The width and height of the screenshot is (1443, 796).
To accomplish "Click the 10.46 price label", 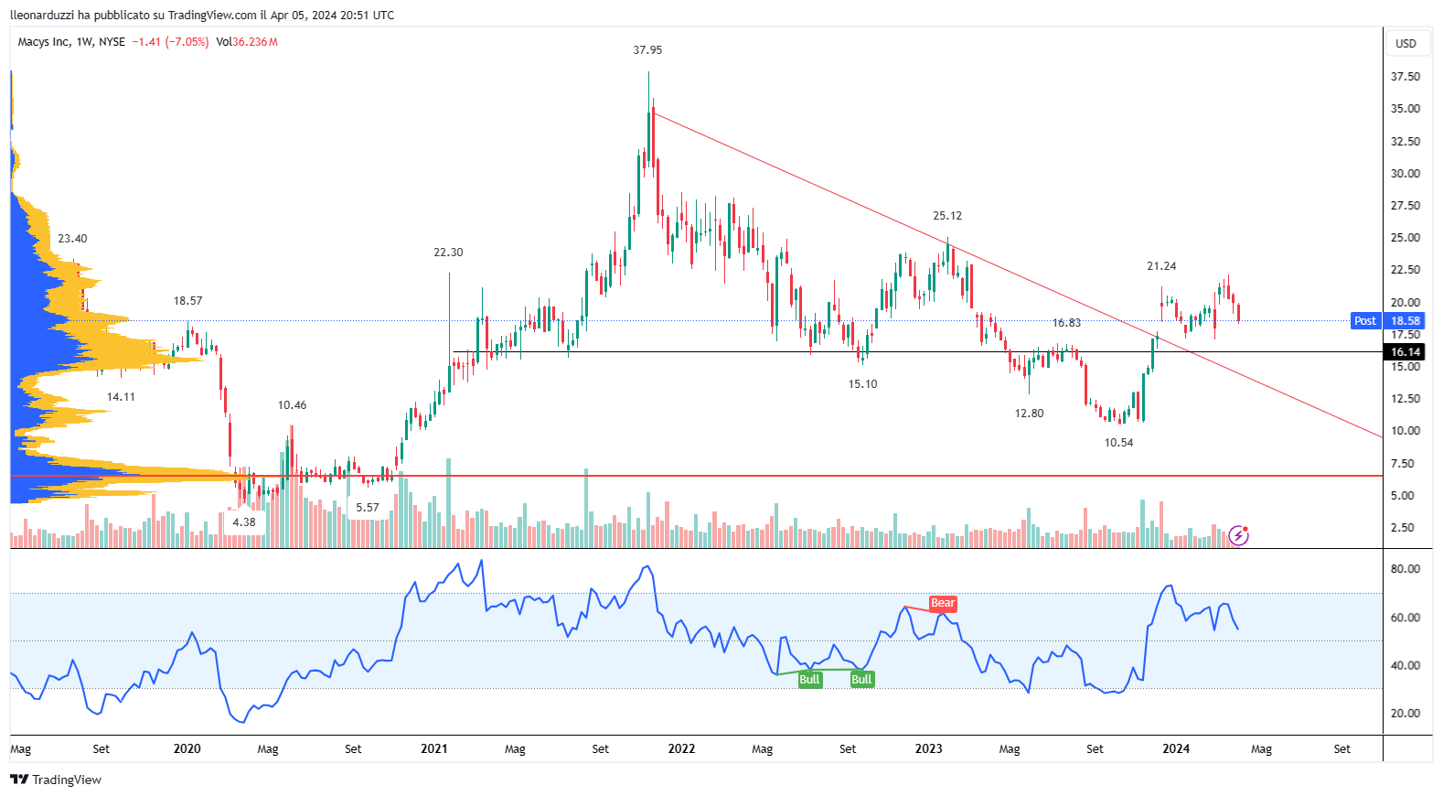I will pos(293,405).
